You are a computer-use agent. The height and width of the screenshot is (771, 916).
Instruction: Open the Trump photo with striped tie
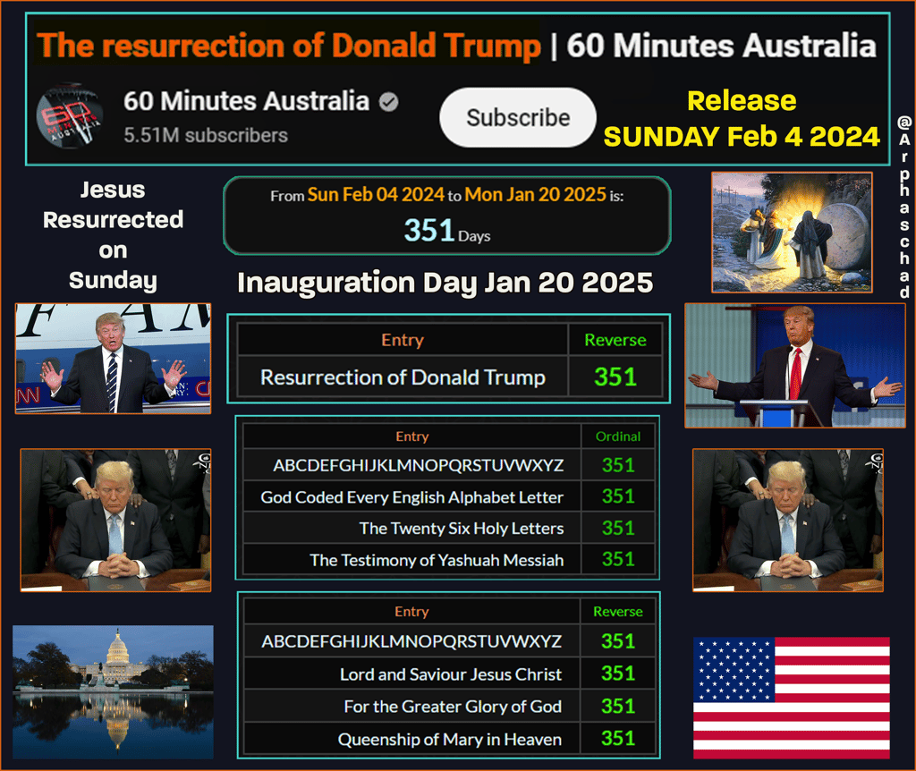pyautogui.click(x=113, y=359)
